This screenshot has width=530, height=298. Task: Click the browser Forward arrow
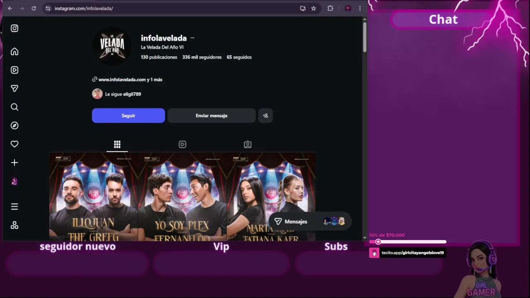pyautogui.click(x=22, y=8)
